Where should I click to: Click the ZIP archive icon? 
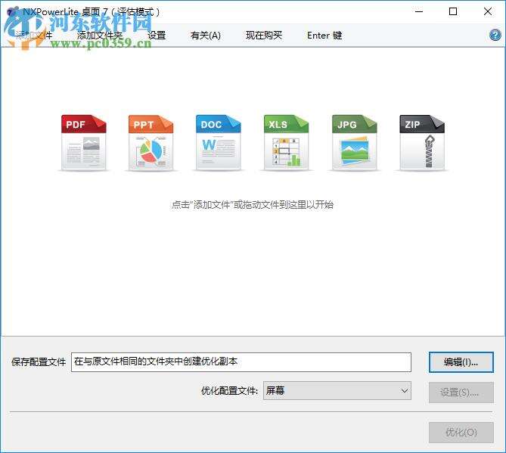pos(422,143)
